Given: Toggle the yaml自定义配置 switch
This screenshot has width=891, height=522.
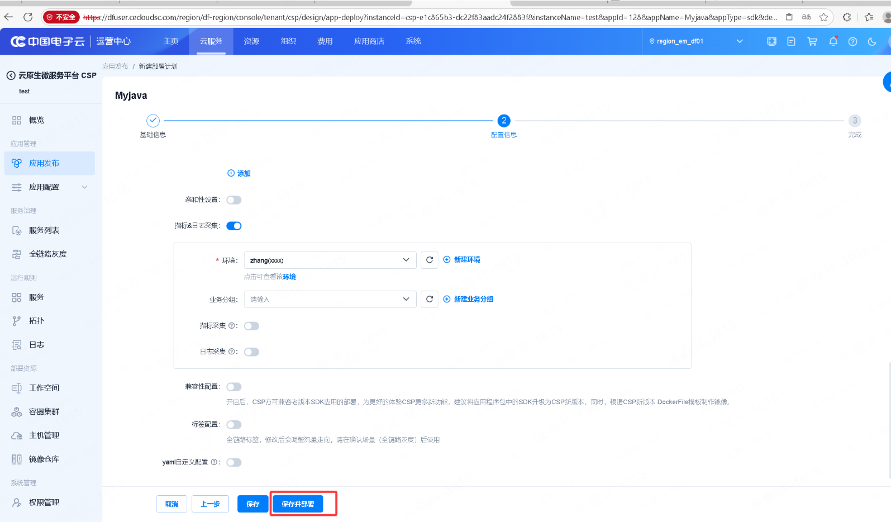Looking at the screenshot, I should tap(234, 462).
